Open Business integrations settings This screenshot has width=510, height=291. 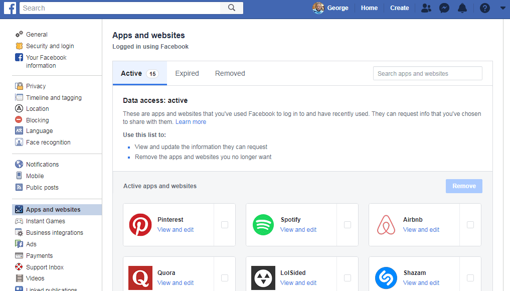(55, 232)
